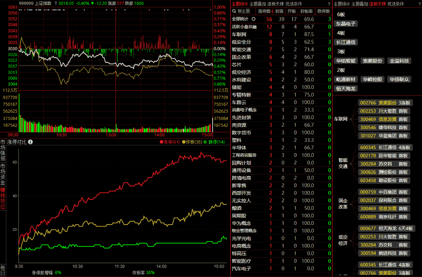The width and height of the screenshot is (422, 277).
Task: Click the circle icon next to 全部统计
Action: (253, 19)
